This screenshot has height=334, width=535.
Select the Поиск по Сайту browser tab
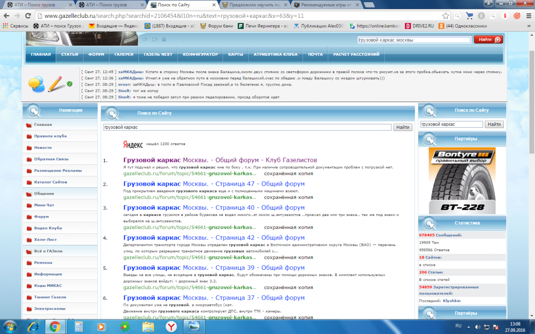point(182,5)
